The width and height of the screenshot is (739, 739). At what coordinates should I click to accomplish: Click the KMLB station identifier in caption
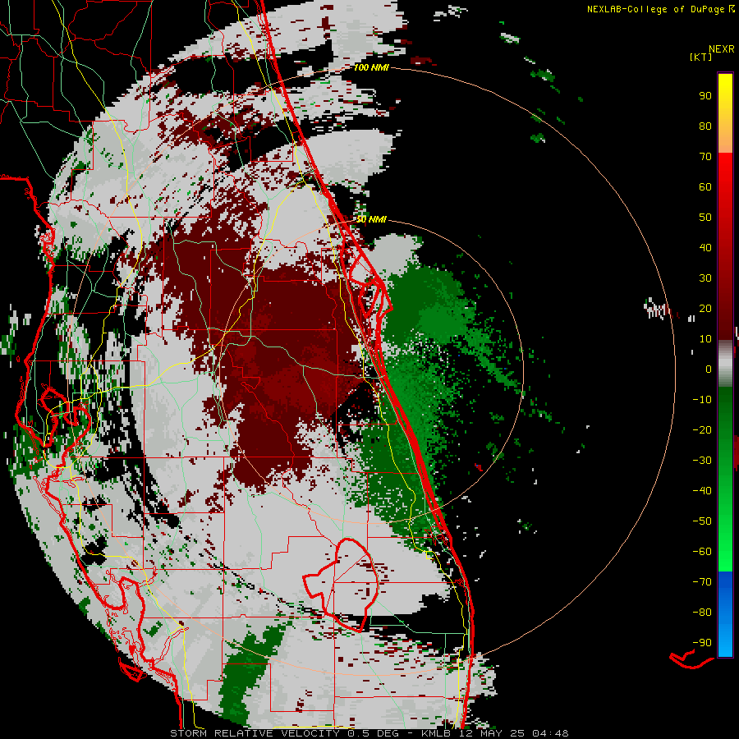click(436, 733)
